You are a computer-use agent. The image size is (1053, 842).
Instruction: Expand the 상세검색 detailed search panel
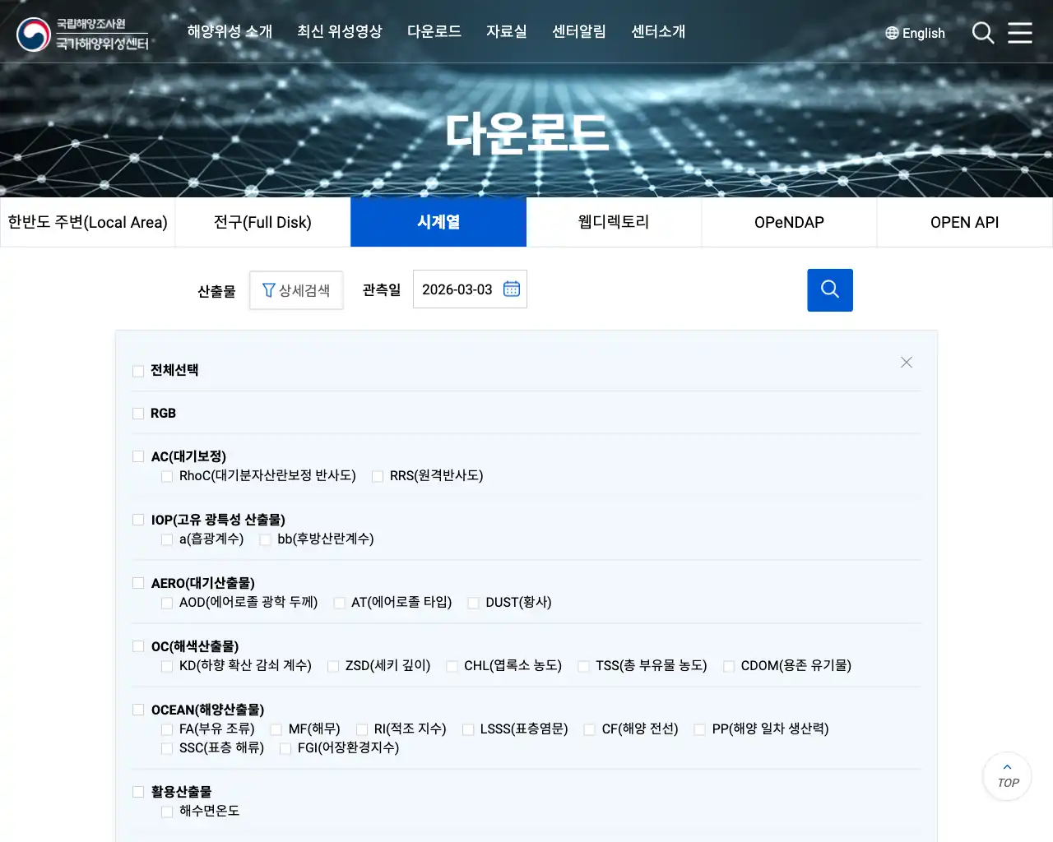pyautogui.click(x=296, y=289)
